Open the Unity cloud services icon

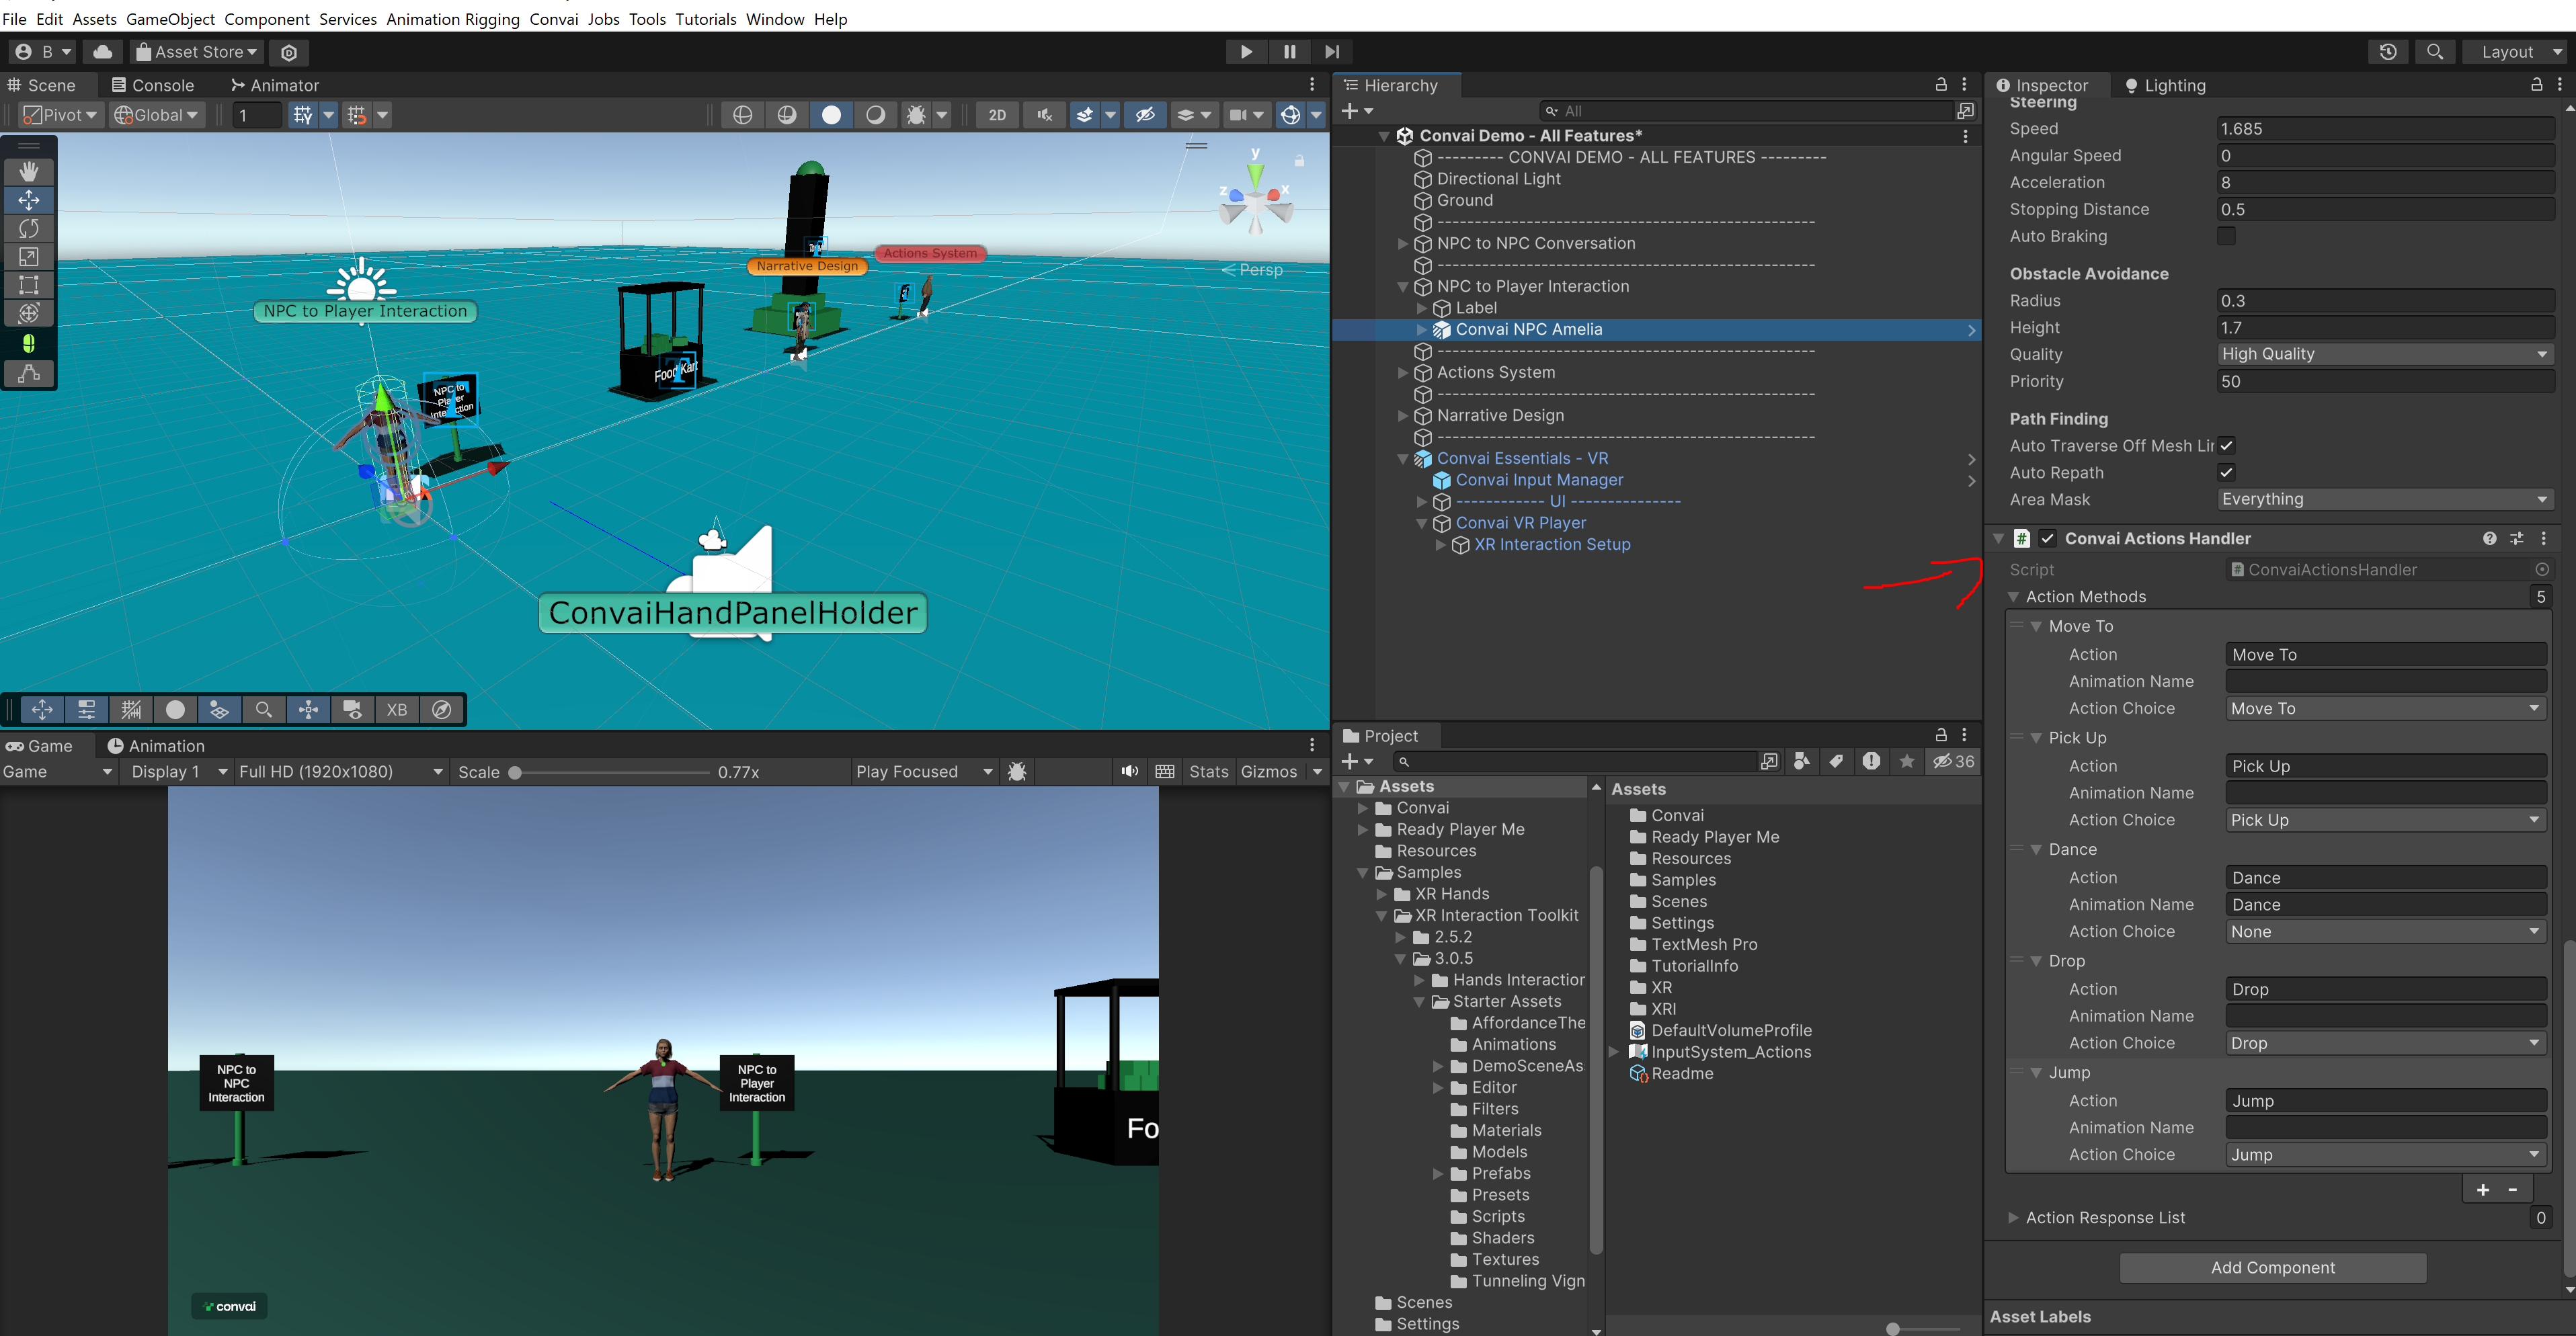103,52
